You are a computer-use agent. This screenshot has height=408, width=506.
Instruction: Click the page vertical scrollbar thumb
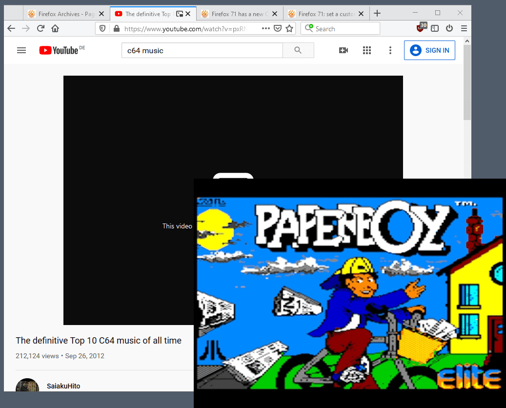pyautogui.click(x=467, y=82)
